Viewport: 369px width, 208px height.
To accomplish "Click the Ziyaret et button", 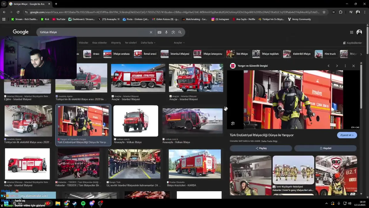I will click(x=347, y=135).
